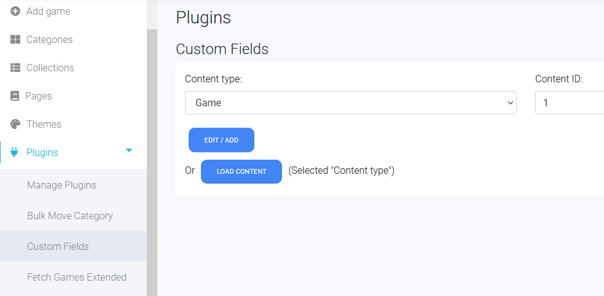Open the Pages menu label
The height and width of the screenshot is (296, 604).
point(39,96)
